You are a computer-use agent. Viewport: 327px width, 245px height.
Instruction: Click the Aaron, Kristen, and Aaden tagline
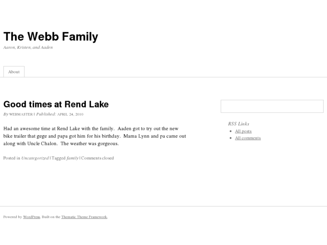pos(28,47)
